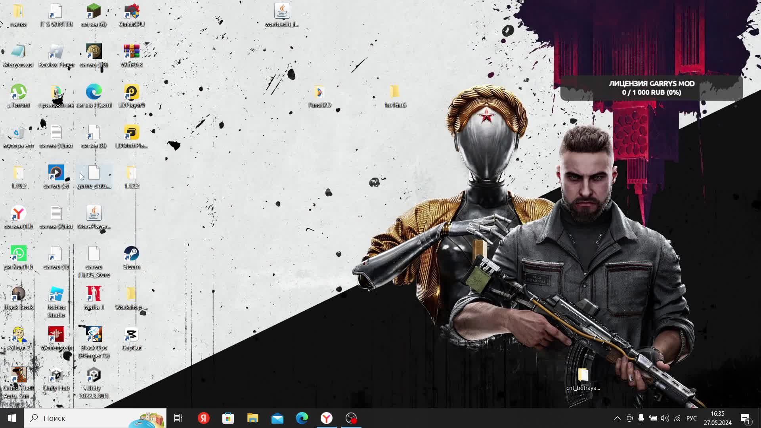This screenshot has height=428, width=761.
Task: Select the QuickCPU desktop shortcut
Action: point(132,16)
